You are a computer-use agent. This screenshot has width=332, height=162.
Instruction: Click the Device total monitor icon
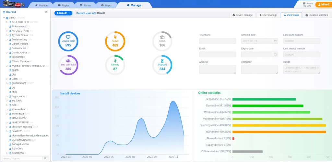point(68,37)
